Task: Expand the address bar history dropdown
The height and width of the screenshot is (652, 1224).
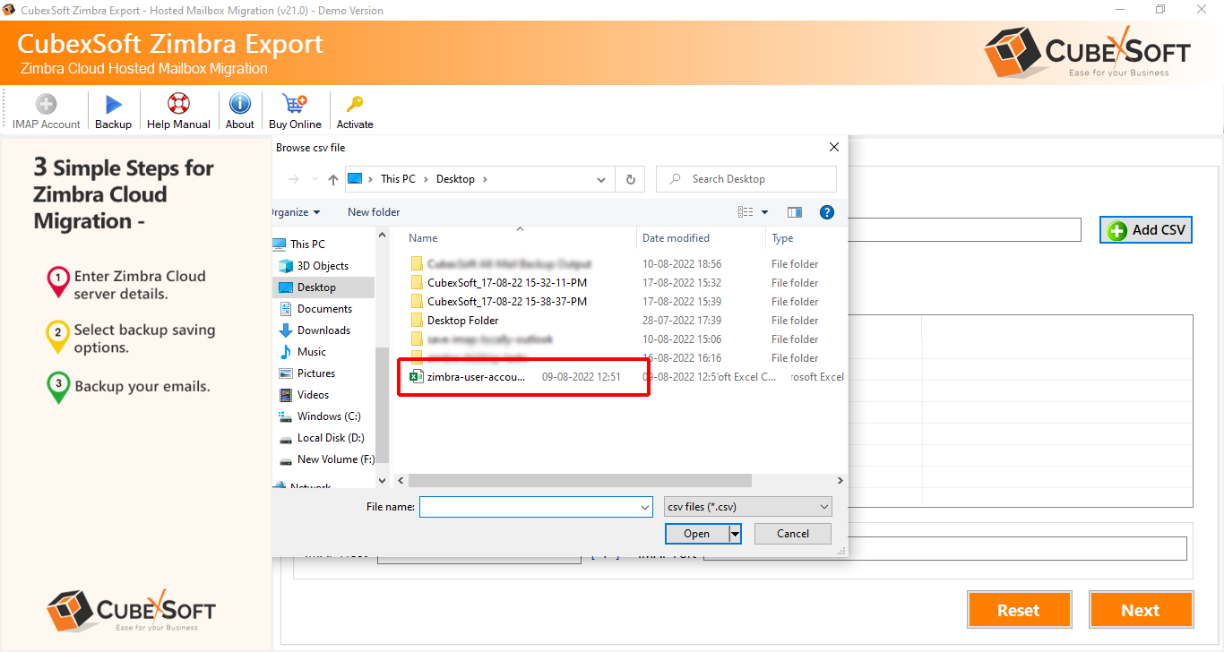Action: (601, 179)
